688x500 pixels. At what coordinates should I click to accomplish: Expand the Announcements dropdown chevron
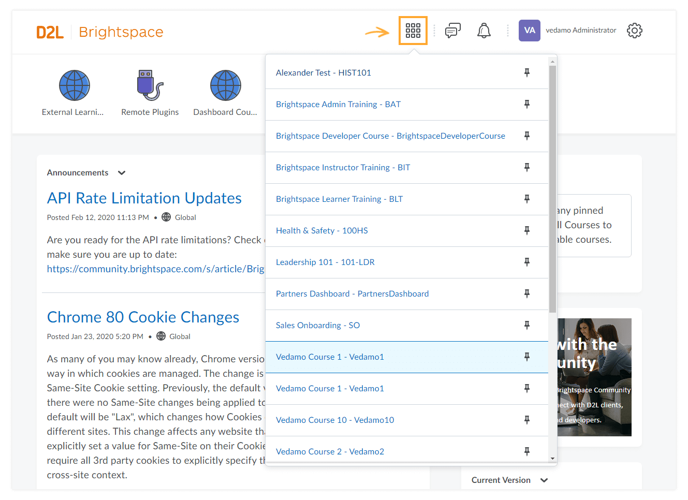[x=122, y=173]
